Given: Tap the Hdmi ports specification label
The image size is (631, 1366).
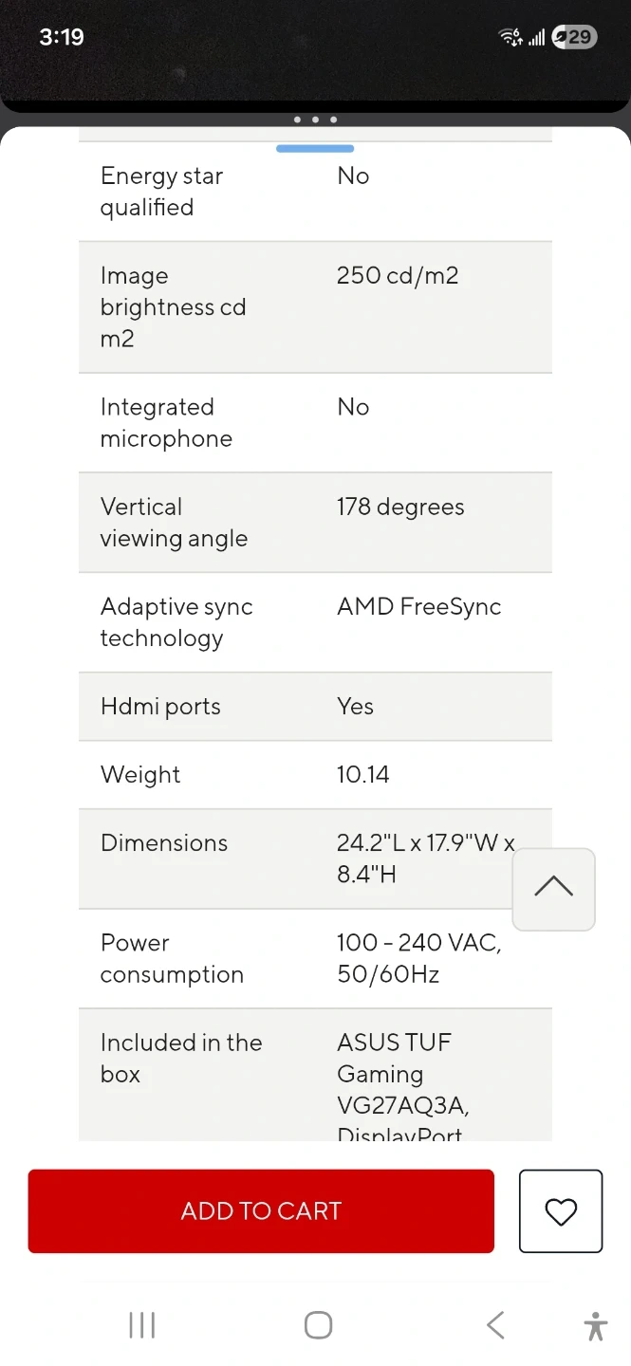Looking at the screenshot, I should (160, 707).
